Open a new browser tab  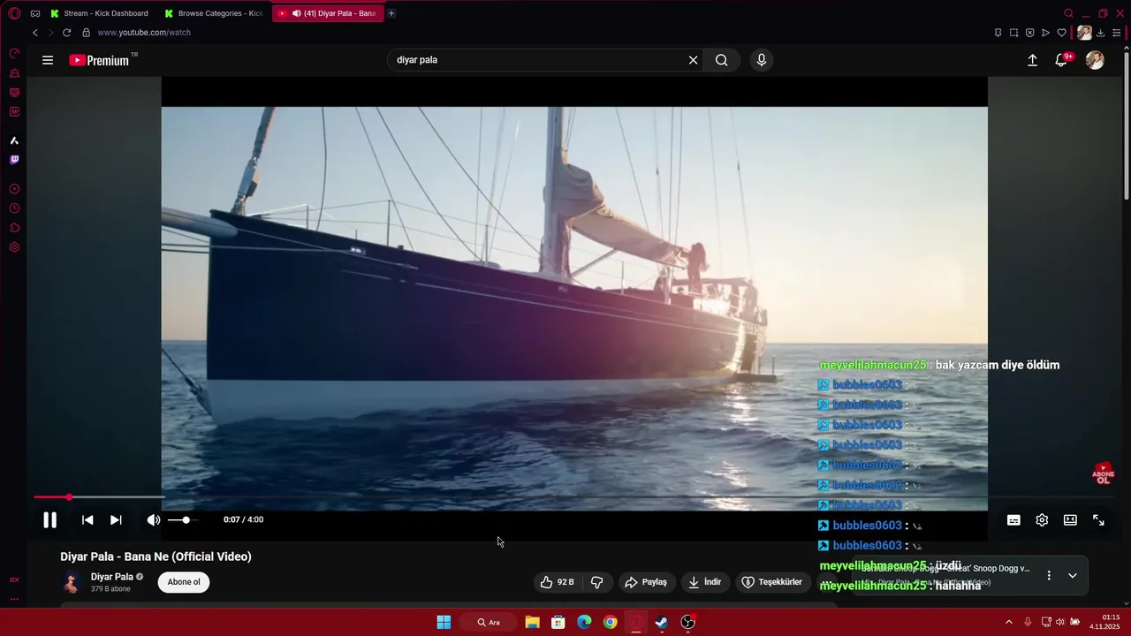(x=391, y=13)
